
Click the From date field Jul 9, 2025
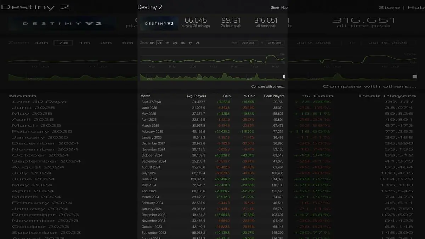tap(248, 43)
